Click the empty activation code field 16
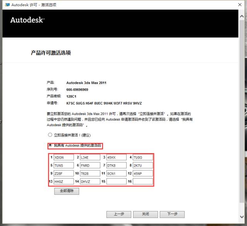Viewport: 247px width, 226px height. click(x=142, y=181)
